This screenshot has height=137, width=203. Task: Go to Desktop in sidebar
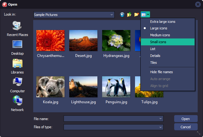pyautogui.click(x=17, y=48)
